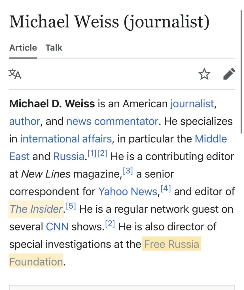Go to the Russia article link
This screenshot has width=244, height=290.
pos(69,157)
